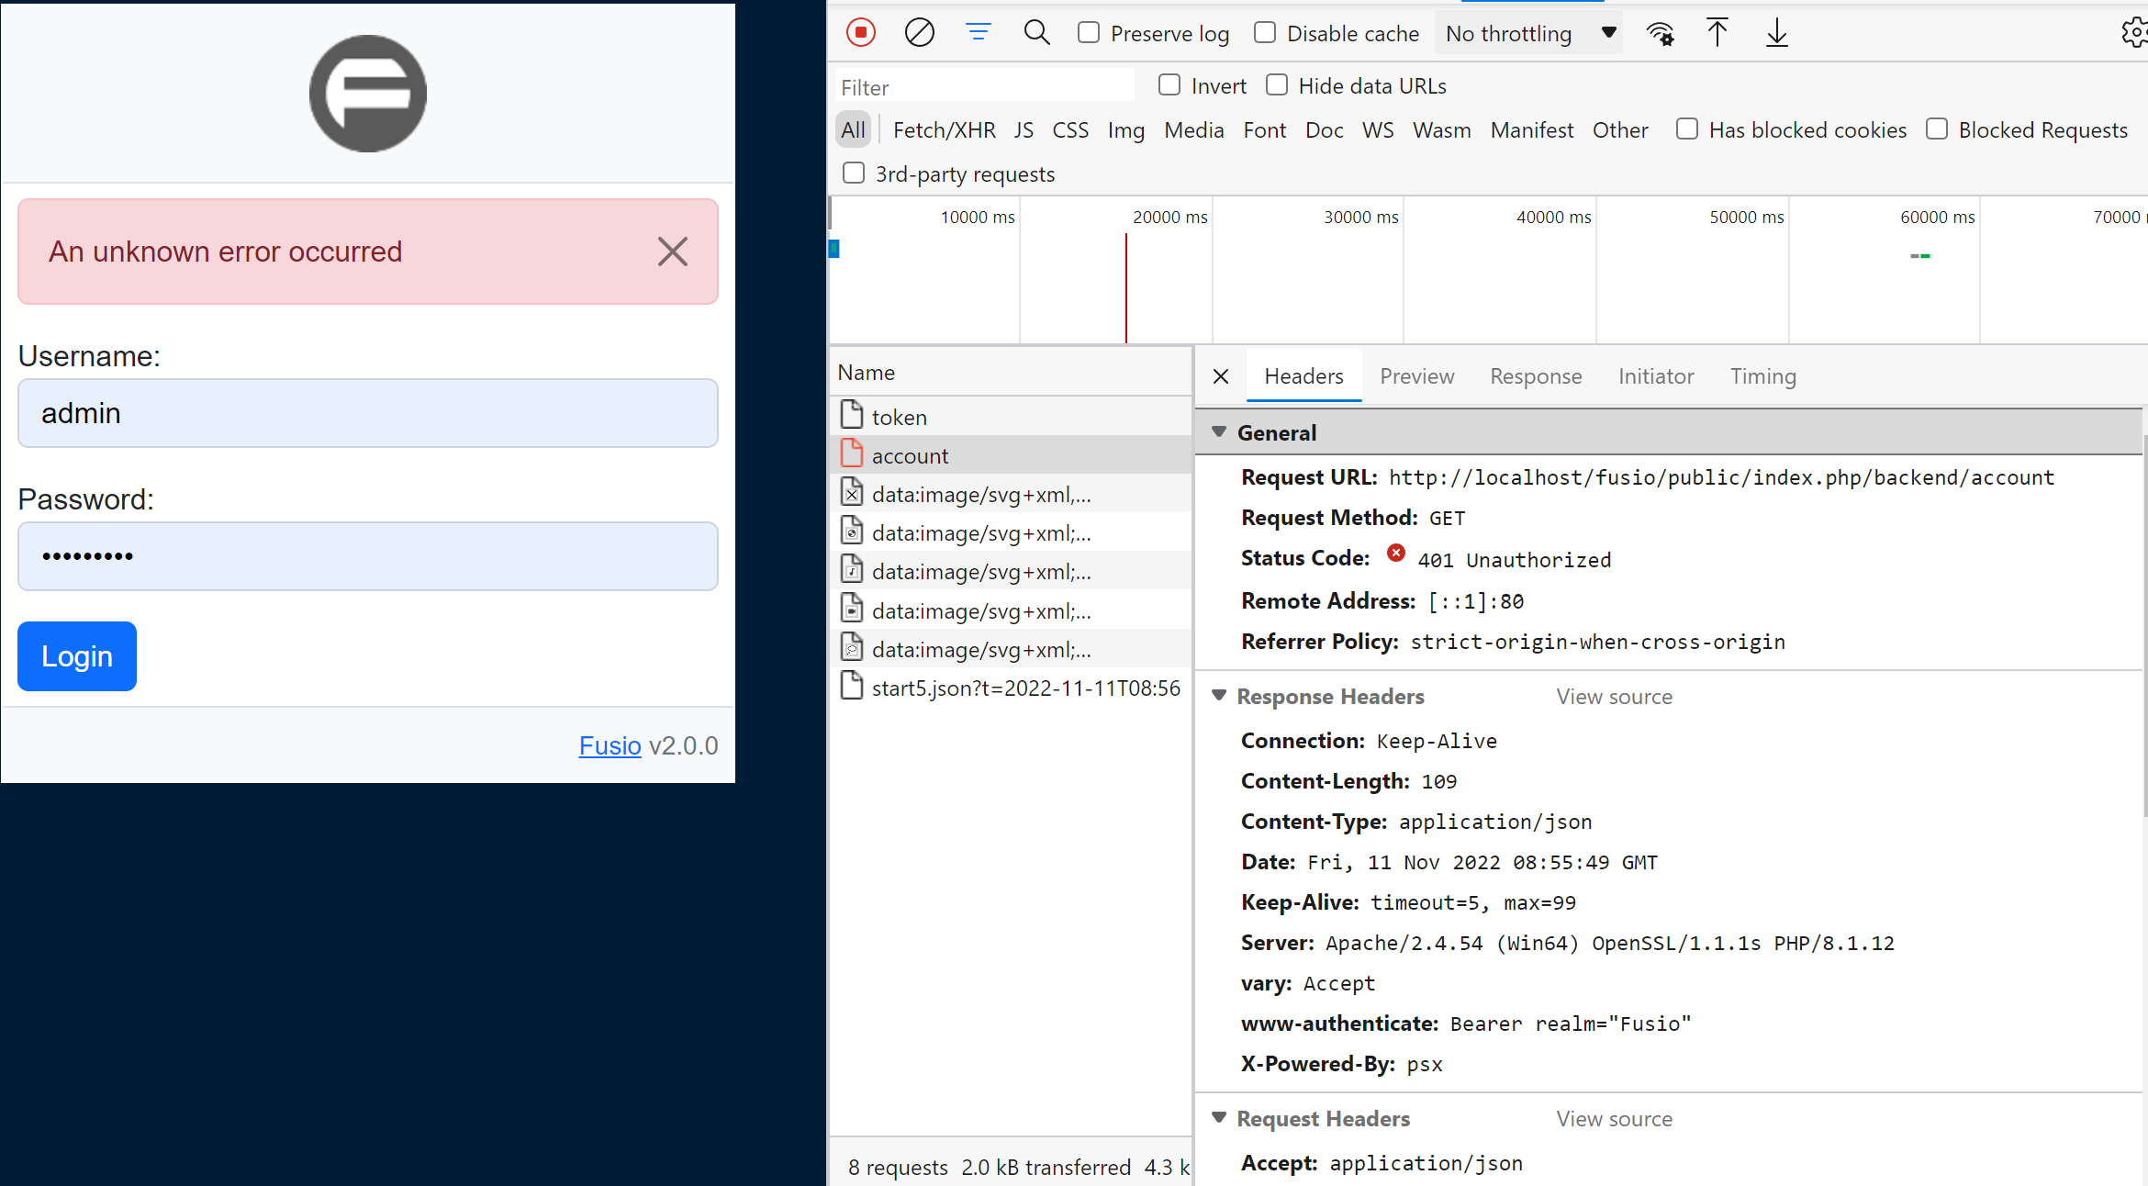Image resolution: width=2148 pixels, height=1186 pixels.
Task: Open network search magnifier
Action: pos(1036,33)
